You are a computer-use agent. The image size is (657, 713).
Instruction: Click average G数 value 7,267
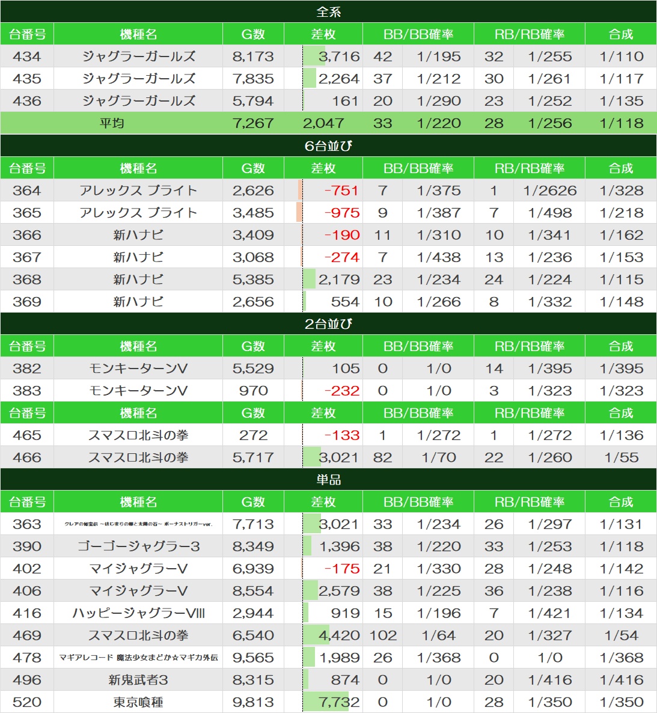click(x=253, y=123)
